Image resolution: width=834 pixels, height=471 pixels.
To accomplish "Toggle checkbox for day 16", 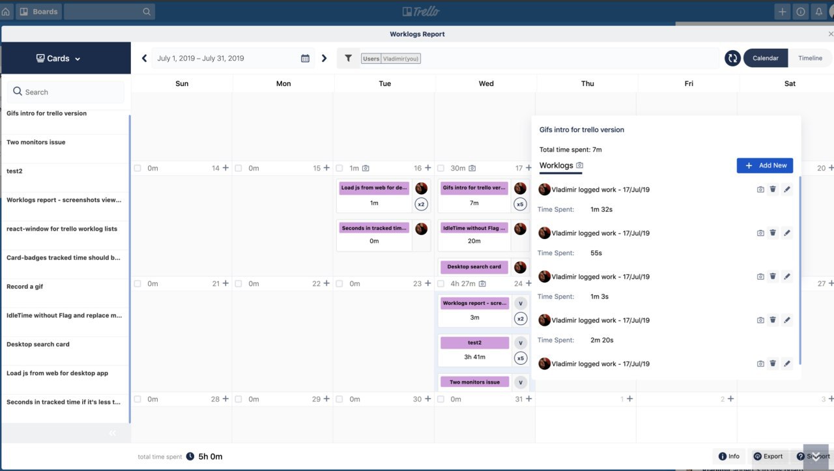I will click(x=339, y=168).
